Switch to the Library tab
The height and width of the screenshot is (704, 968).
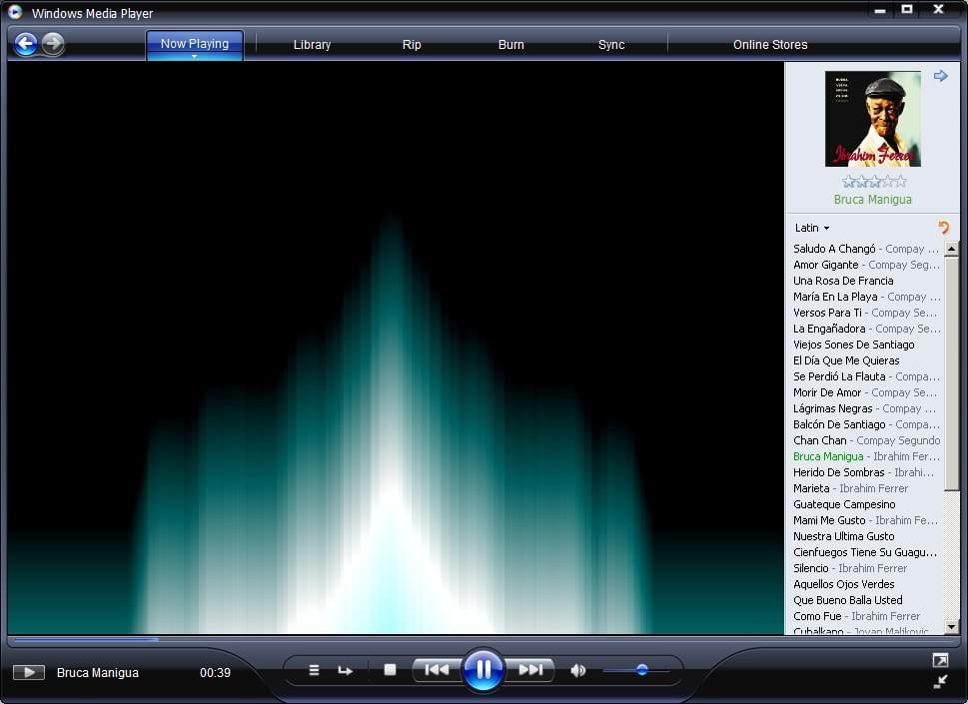(x=312, y=44)
